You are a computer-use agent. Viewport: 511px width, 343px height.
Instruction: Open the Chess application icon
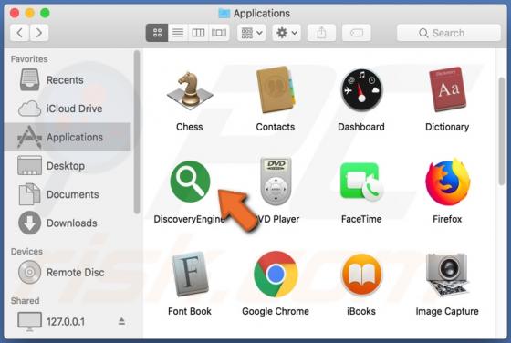[190, 90]
